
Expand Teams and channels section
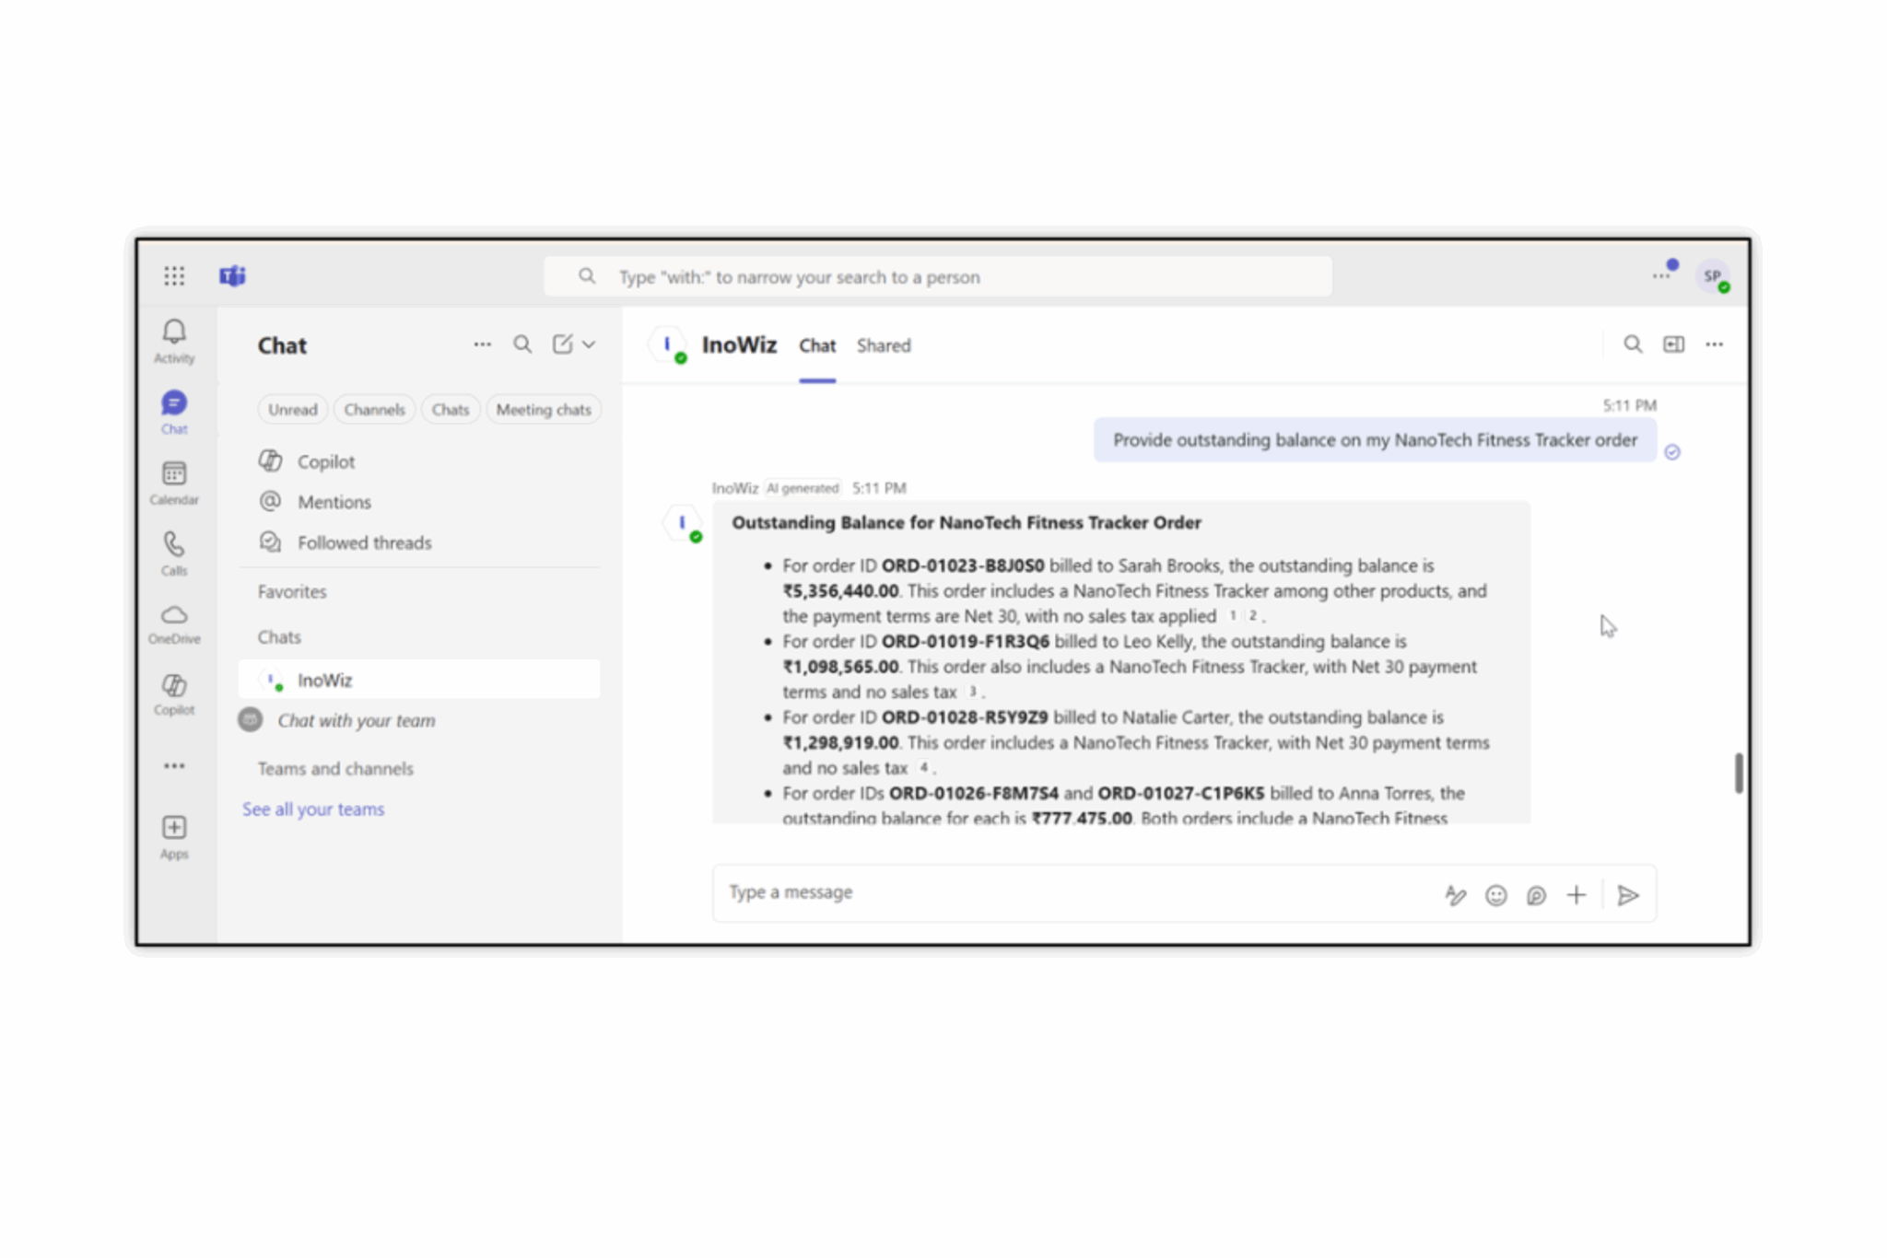coord(334,768)
